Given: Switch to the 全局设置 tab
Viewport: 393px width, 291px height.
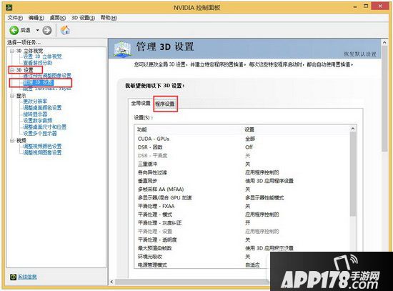Looking at the screenshot, I should click(x=141, y=103).
